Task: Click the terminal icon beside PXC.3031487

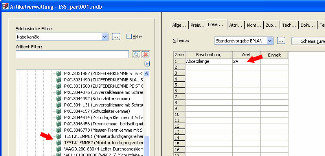Action: pyautogui.click(x=59, y=73)
